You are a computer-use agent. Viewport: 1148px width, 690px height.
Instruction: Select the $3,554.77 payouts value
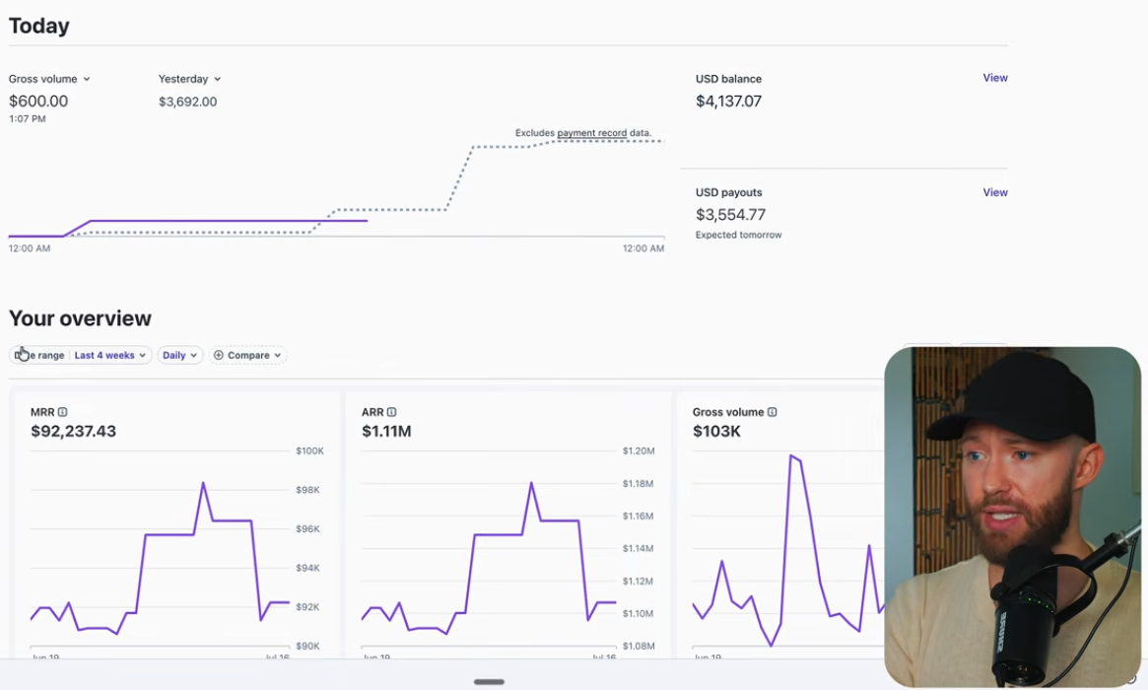point(730,215)
